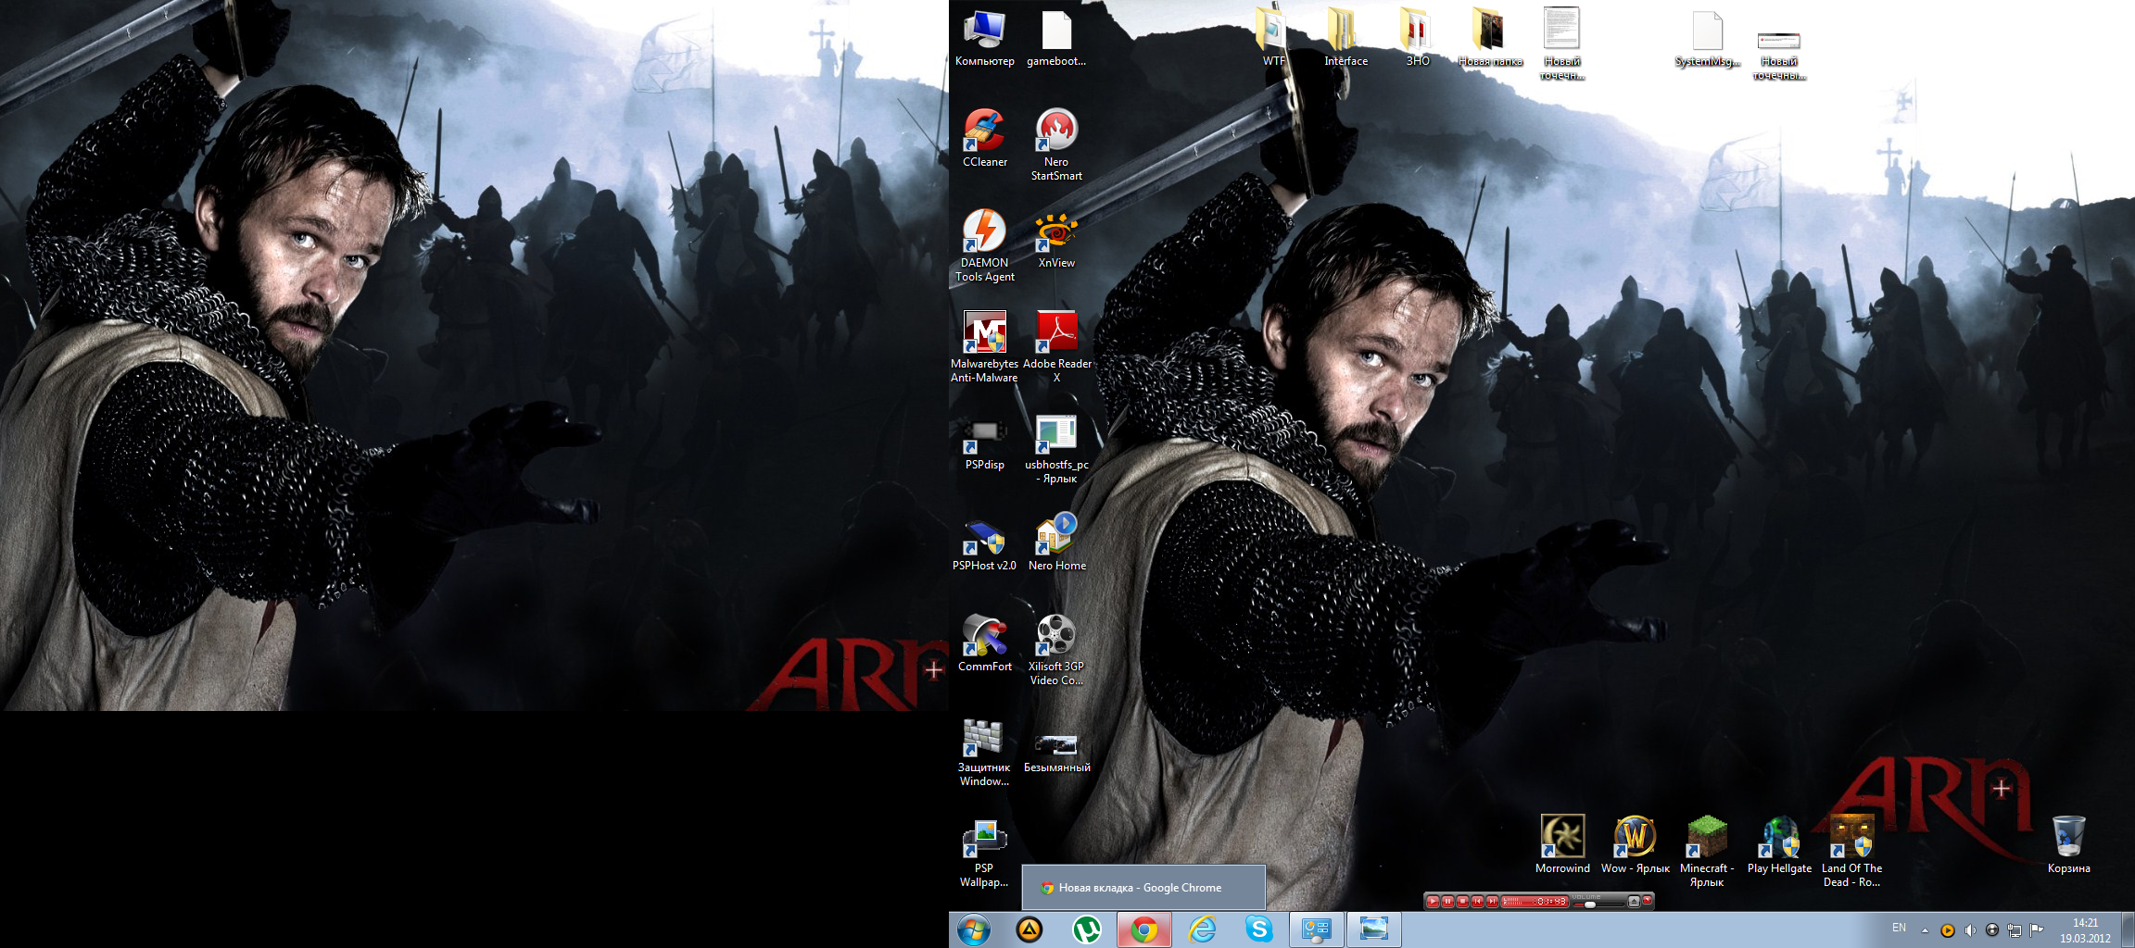Click the EN language indicator
The width and height of the screenshot is (2135, 948).
click(1899, 928)
